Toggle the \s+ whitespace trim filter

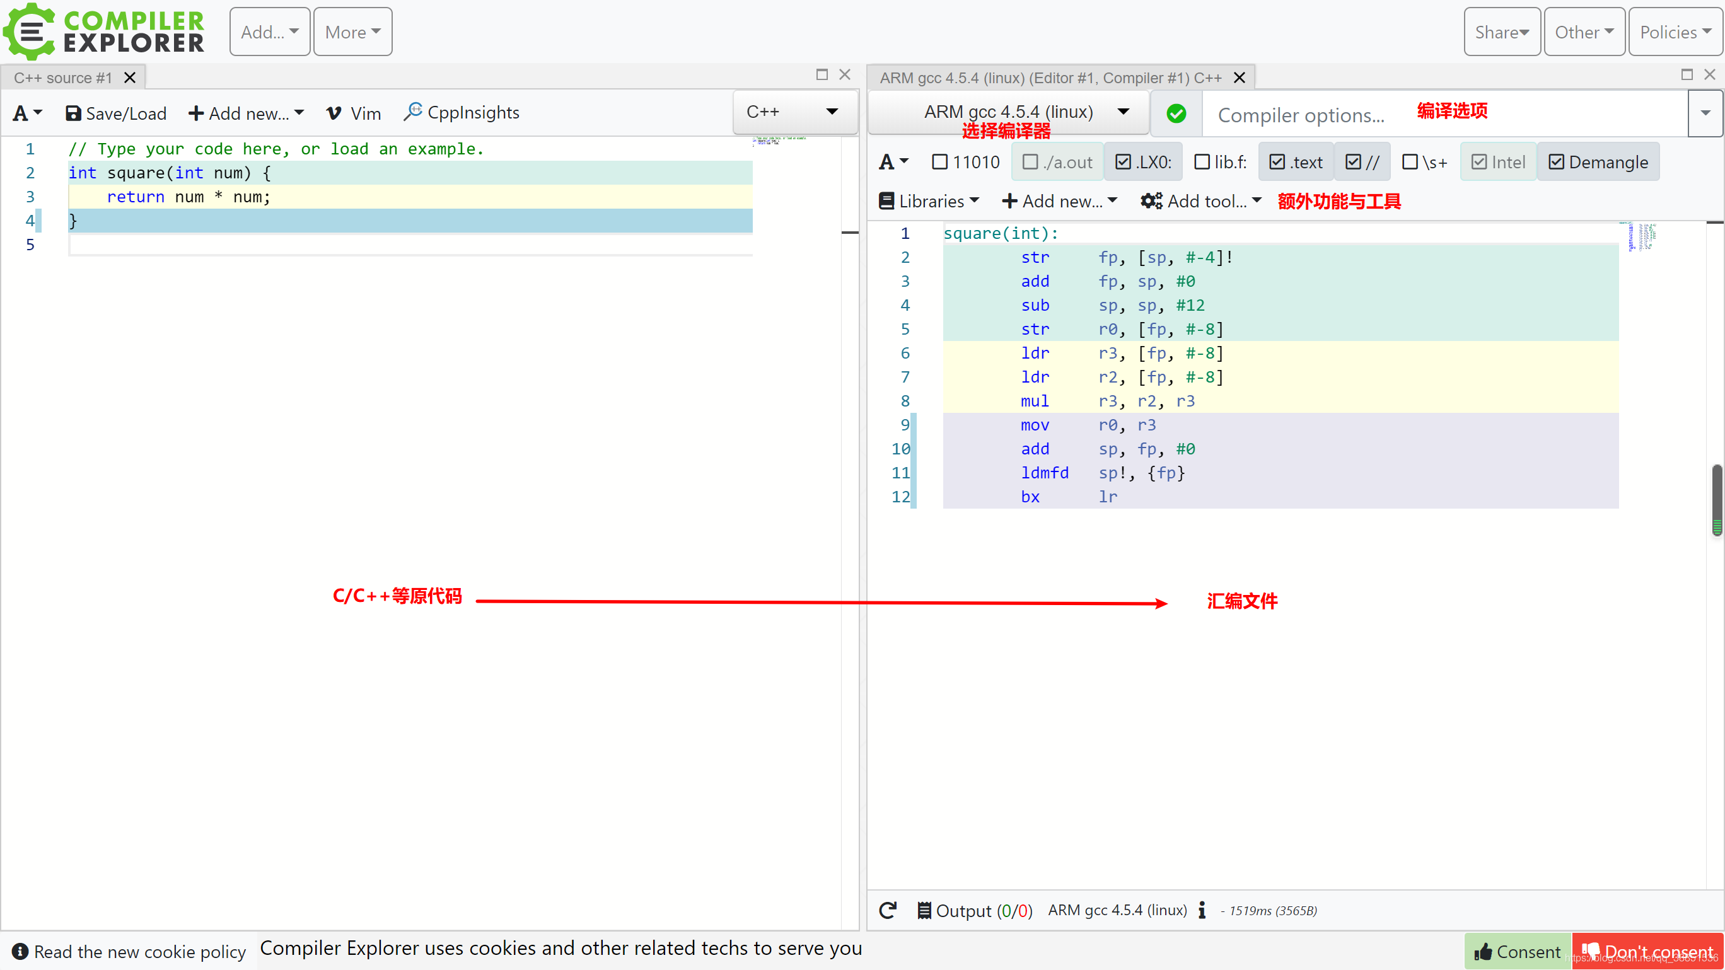pos(1424,162)
